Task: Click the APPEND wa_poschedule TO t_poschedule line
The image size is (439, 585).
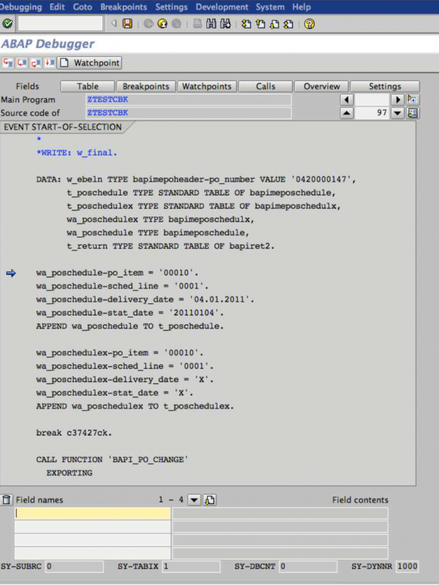Action: (130, 326)
